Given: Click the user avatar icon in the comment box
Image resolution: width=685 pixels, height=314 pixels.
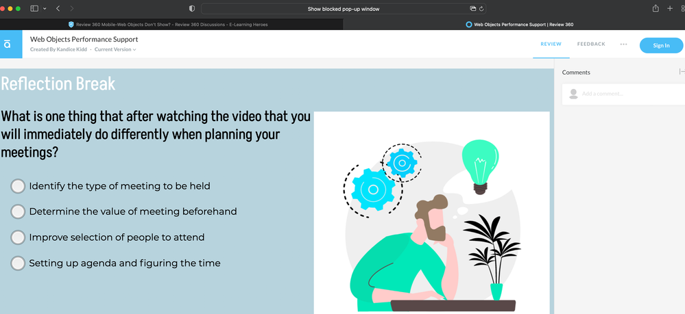Looking at the screenshot, I should click(574, 94).
